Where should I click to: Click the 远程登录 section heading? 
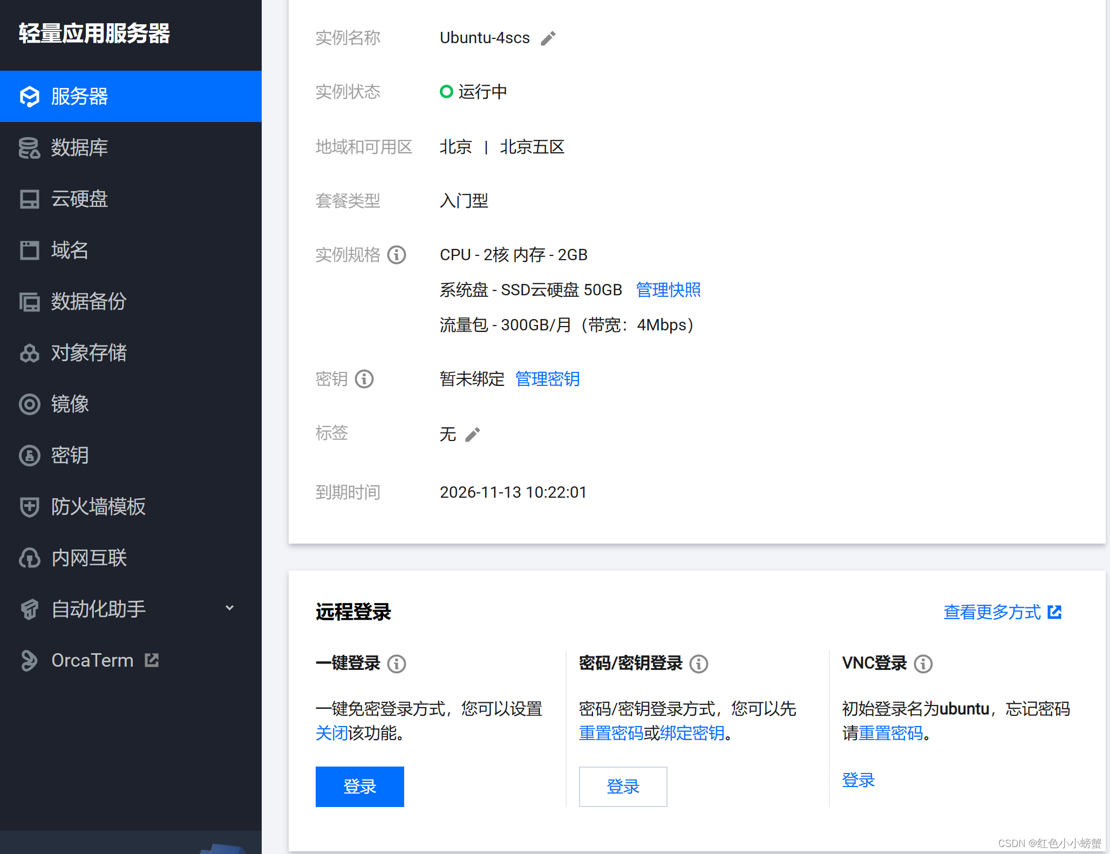[x=353, y=612]
